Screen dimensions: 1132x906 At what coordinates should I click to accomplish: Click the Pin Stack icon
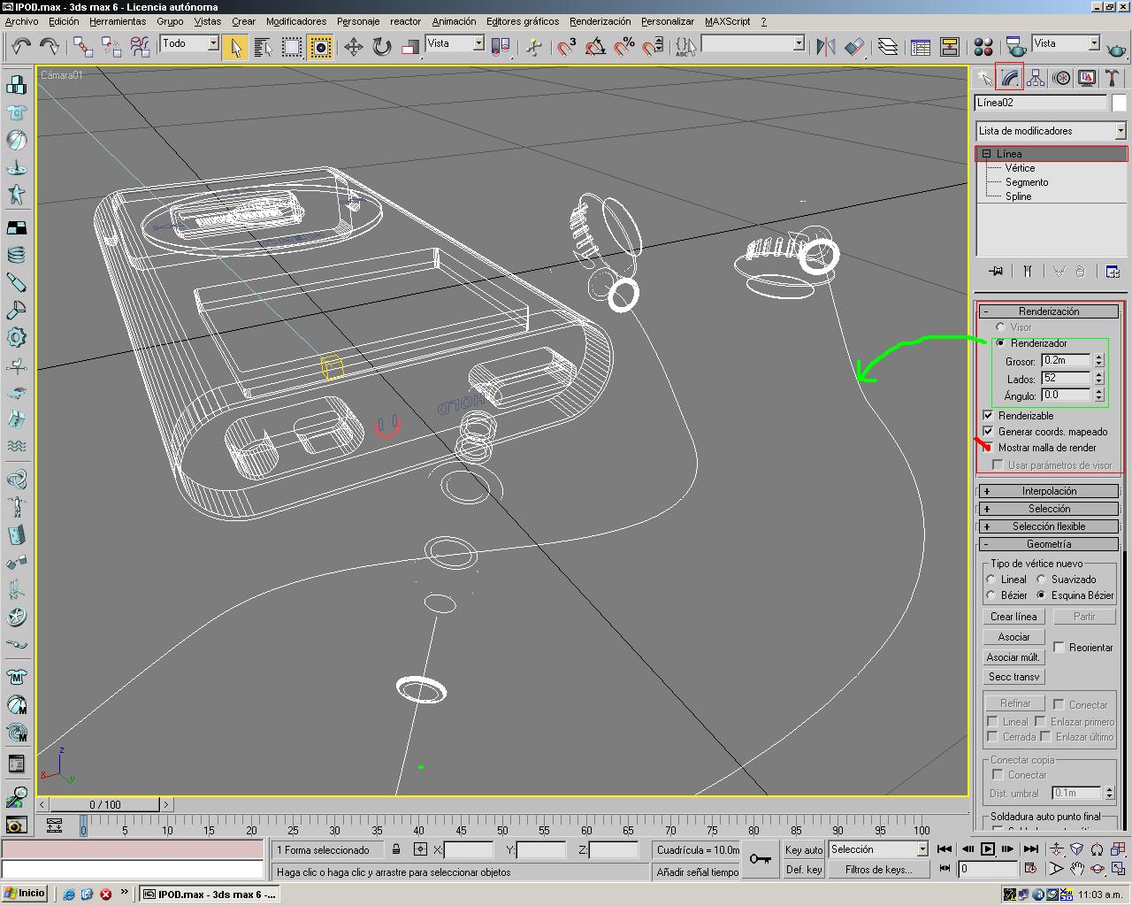pyautogui.click(x=997, y=271)
